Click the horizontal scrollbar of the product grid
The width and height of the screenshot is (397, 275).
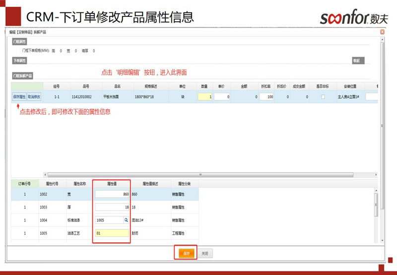pos(198,175)
